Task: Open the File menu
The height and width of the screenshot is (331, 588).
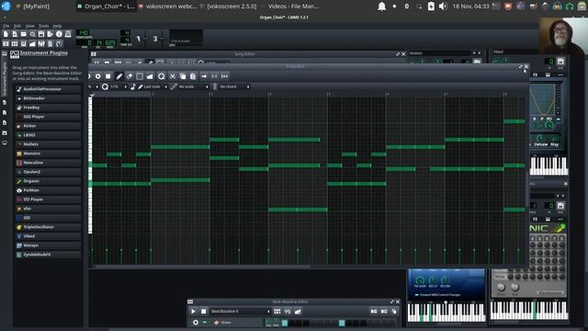Action: (6, 26)
